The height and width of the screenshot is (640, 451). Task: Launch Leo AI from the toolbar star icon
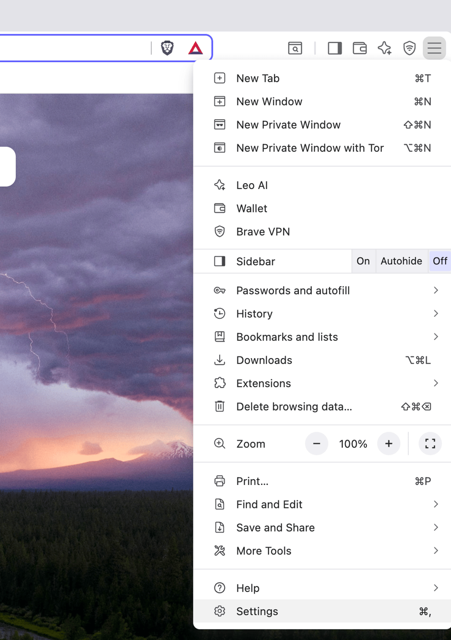point(384,48)
